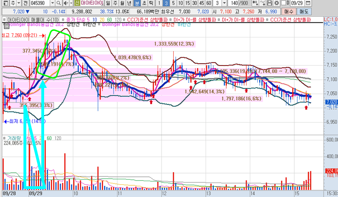Toggle the last CCI기준선 상향돌파 marker
Image resolution: width=338 pixels, height=197 pixels.
coord(267,20)
